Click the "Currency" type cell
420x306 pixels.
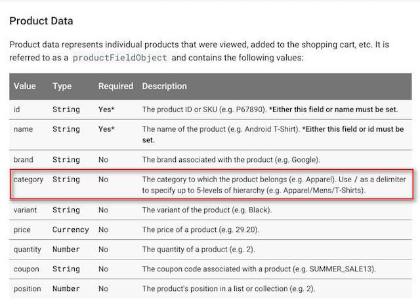(x=70, y=230)
